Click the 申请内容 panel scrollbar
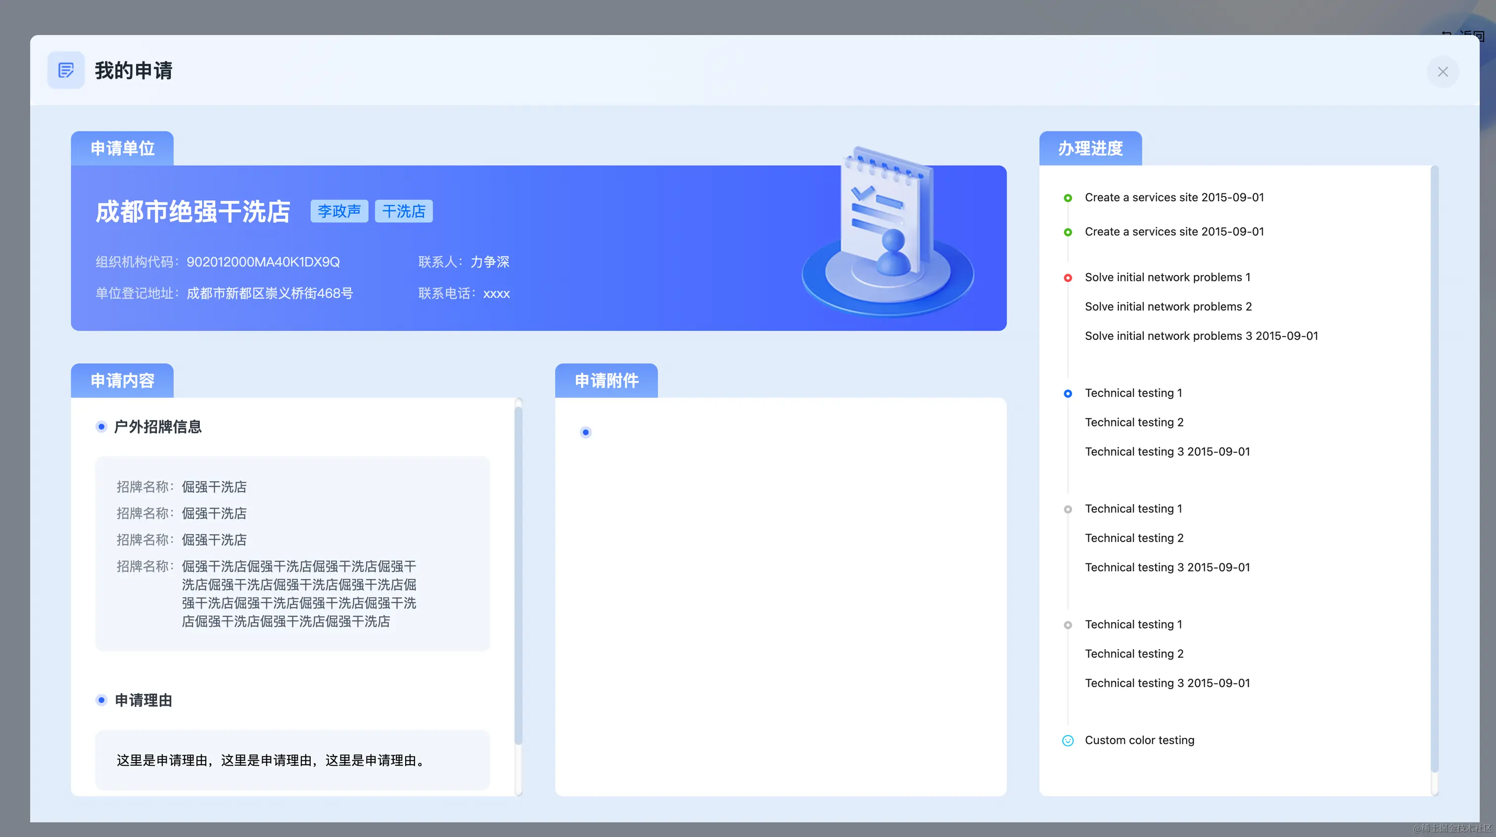The height and width of the screenshot is (837, 1496). click(x=518, y=575)
